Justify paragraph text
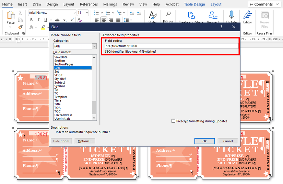283x184 pixels. click(118, 20)
